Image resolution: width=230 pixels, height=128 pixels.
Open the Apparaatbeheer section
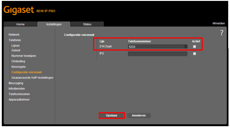point(19,99)
